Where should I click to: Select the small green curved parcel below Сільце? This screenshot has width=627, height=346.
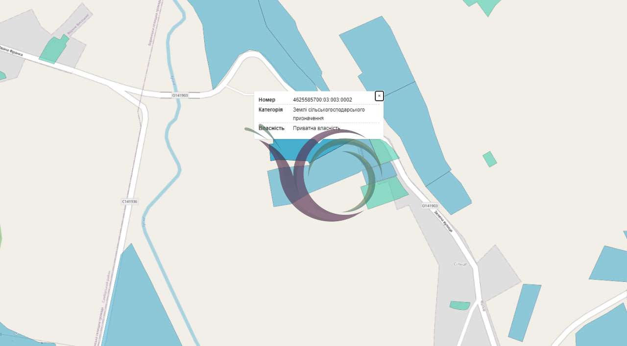[459, 305]
